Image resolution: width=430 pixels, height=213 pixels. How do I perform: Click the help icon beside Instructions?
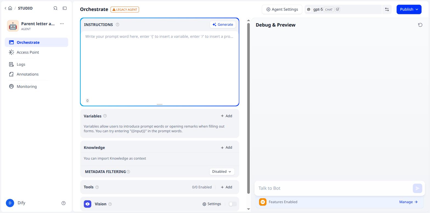(117, 25)
